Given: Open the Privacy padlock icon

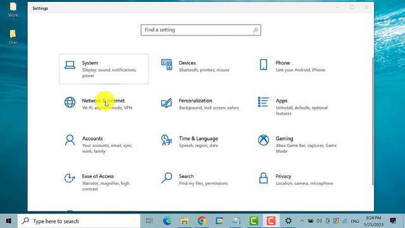Looking at the screenshot, I should point(263,178).
